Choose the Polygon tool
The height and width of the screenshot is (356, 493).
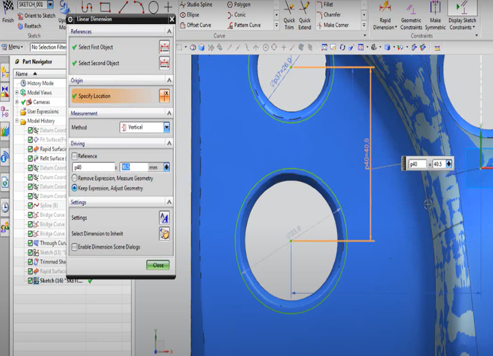tap(239, 4)
